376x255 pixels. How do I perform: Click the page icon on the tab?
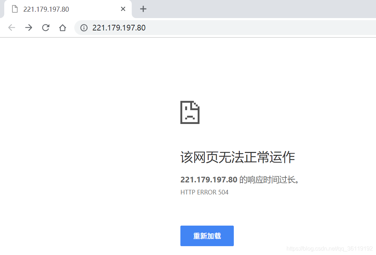pyautogui.click(x=15, y=9)
